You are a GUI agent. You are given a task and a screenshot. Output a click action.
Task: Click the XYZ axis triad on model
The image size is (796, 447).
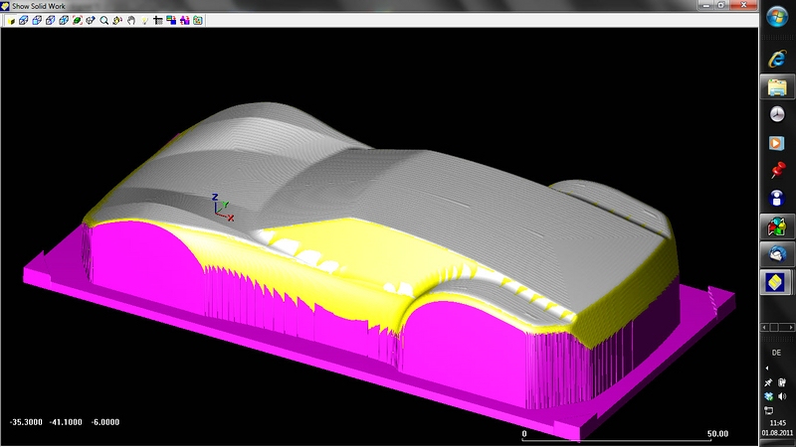[x=221, y=207]
